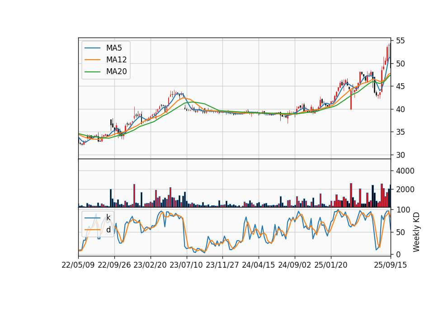The width and height of the screenshot is (434, 312).
Task: Click the MA12 legend label
Action: click(x=116, y=60)
